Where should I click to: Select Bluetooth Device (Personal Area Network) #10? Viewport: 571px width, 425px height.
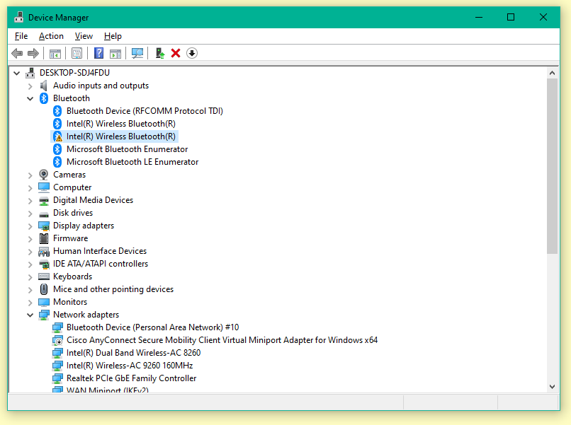pos(152,327)
